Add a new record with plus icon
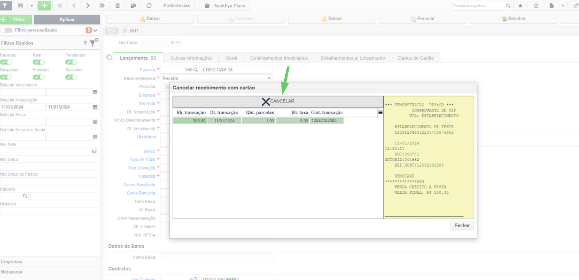The image size is (579, 280). coord(45,6)
